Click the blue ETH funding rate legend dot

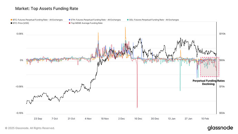(x=70, y=20)
